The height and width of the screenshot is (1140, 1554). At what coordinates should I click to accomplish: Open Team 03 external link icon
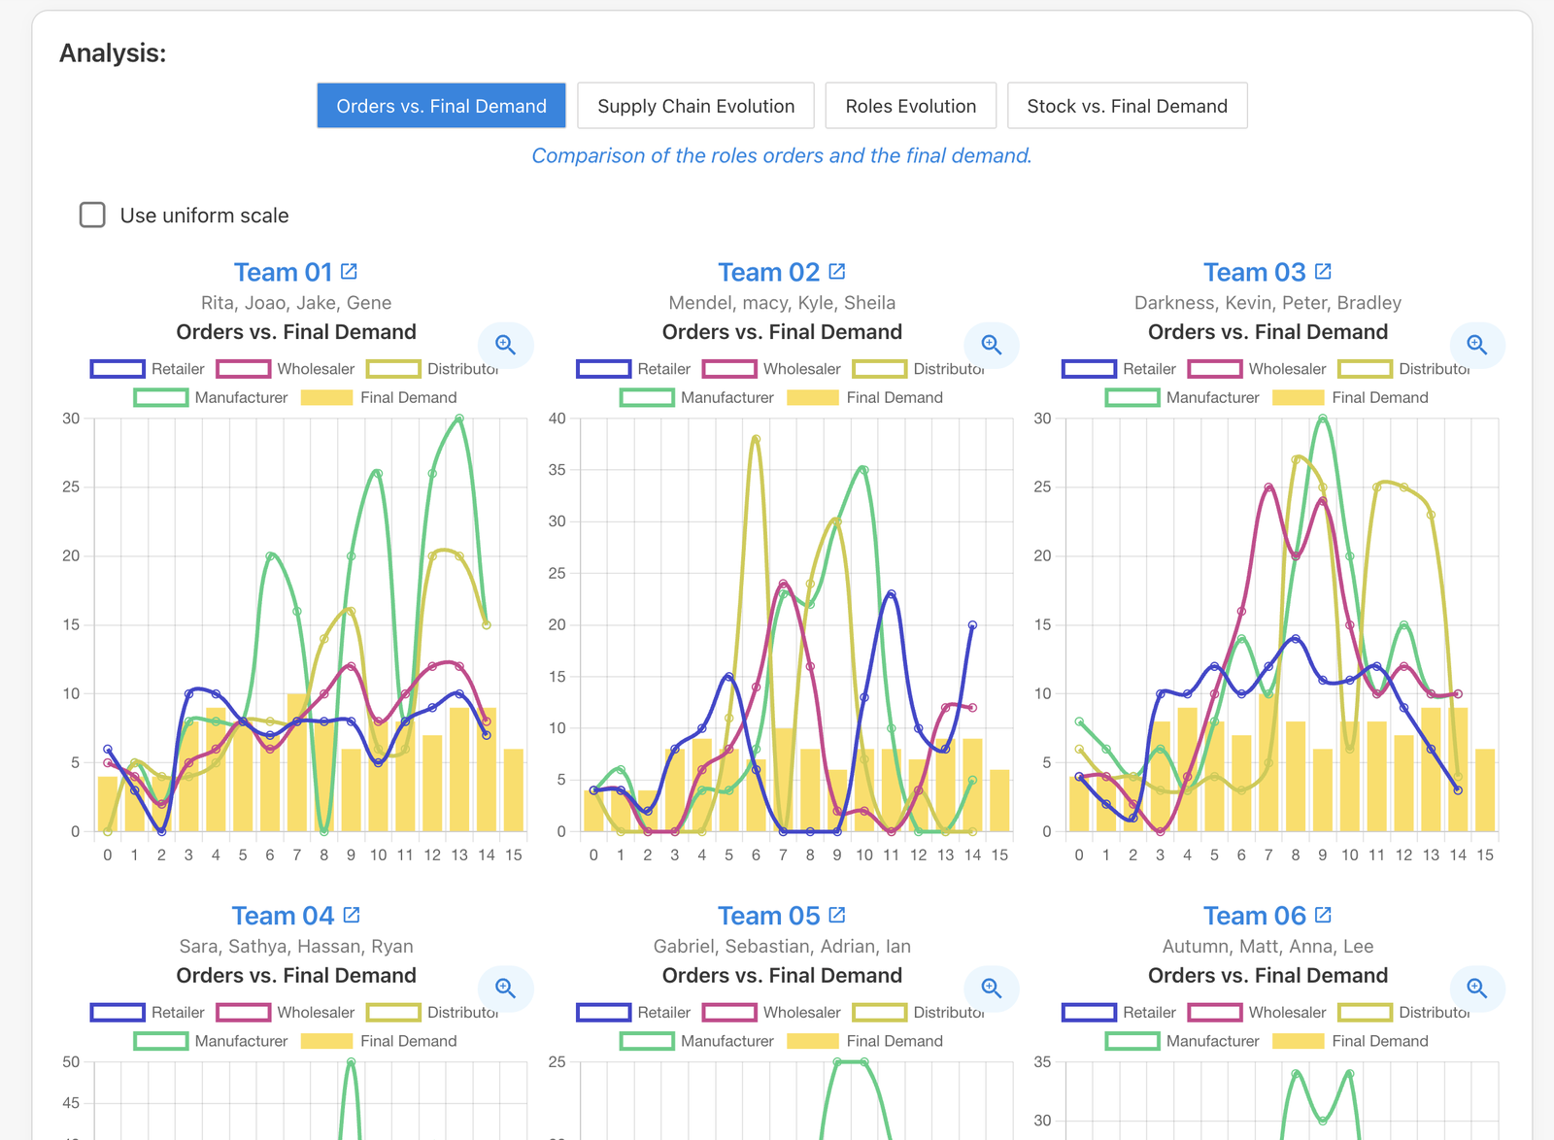tap(1323, 272)
